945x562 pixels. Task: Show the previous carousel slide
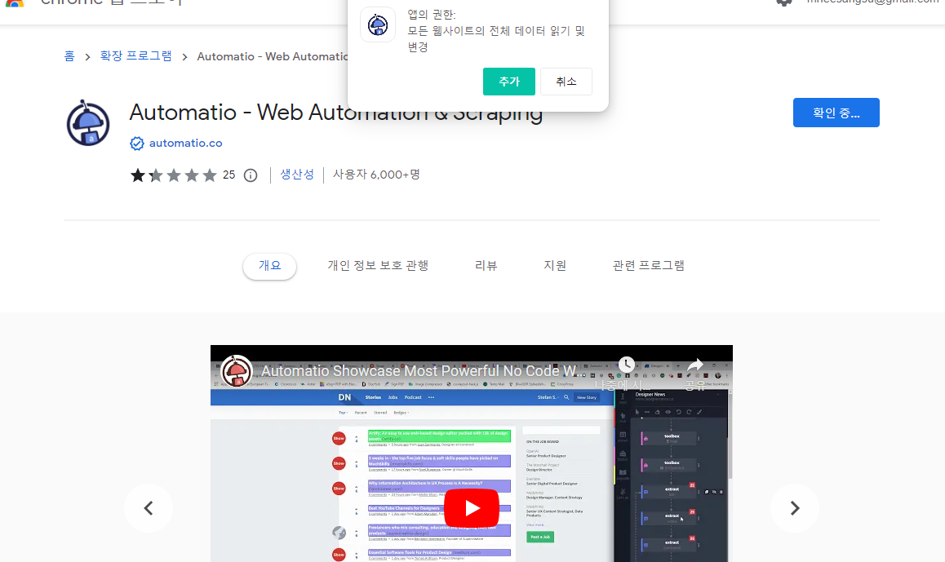click(149, 508)
